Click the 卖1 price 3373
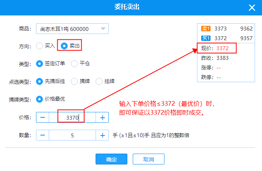Viewport: 262px width, 171px height. (x=220, y=29)
